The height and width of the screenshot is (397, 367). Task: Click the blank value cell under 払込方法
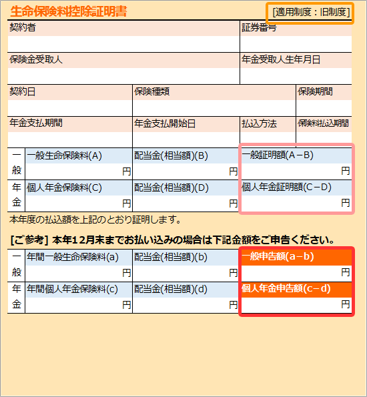click(268, 139)
